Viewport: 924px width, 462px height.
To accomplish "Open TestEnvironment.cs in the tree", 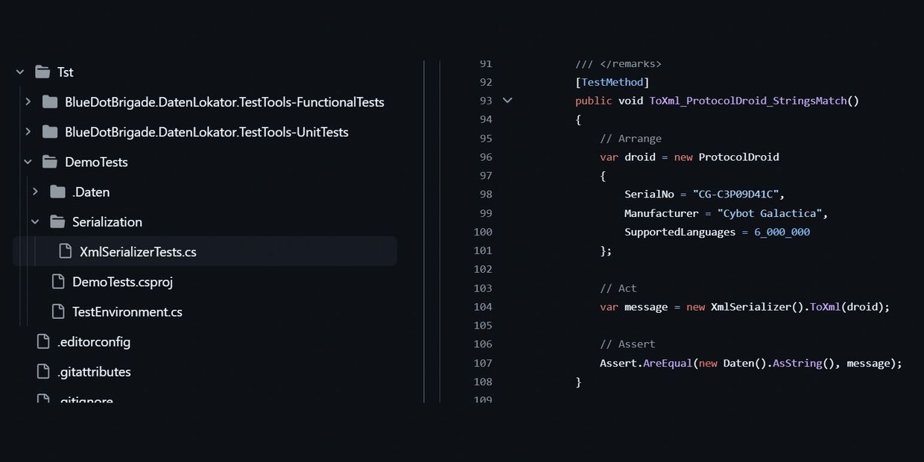I will (127, 312).
